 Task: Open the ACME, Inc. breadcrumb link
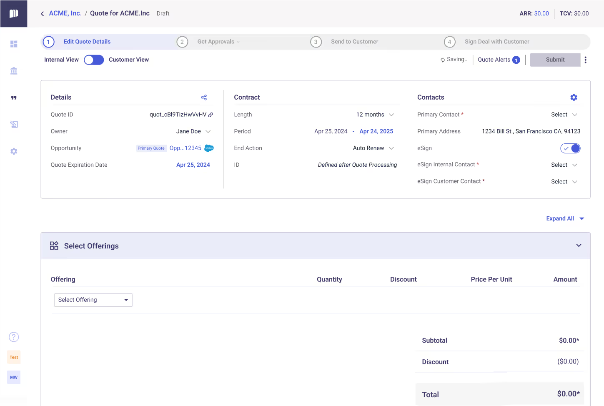click(x=65, y=13)
